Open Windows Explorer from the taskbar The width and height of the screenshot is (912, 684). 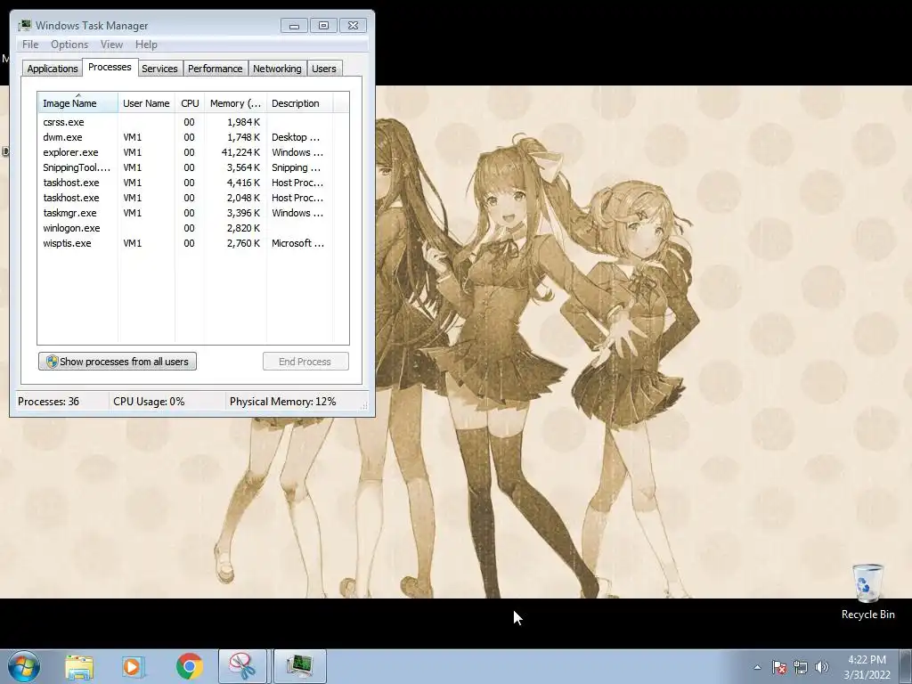(x=79, y=666)
